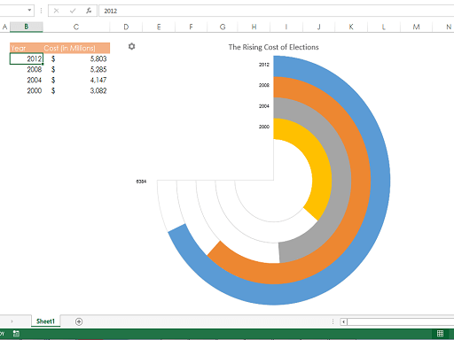Click the horizontal scrollbar left arrow
The width and height of the screenshot is (454, 340).
[343, 321]
